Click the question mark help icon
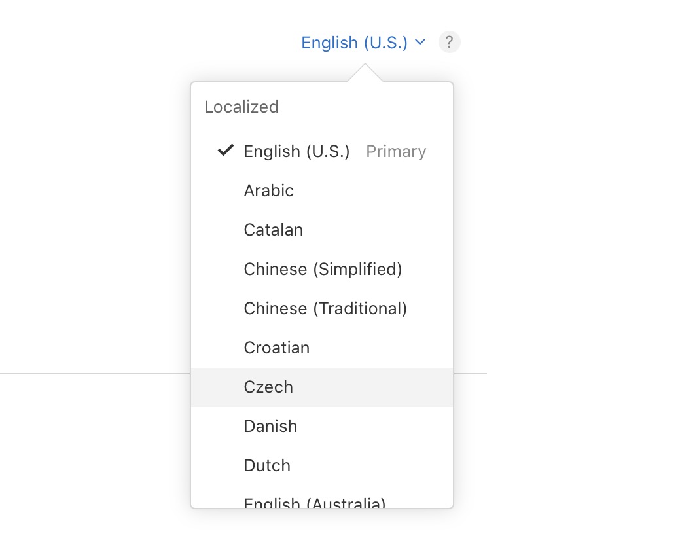The width and height of the screenshot is (699, 538). (449, 43)
